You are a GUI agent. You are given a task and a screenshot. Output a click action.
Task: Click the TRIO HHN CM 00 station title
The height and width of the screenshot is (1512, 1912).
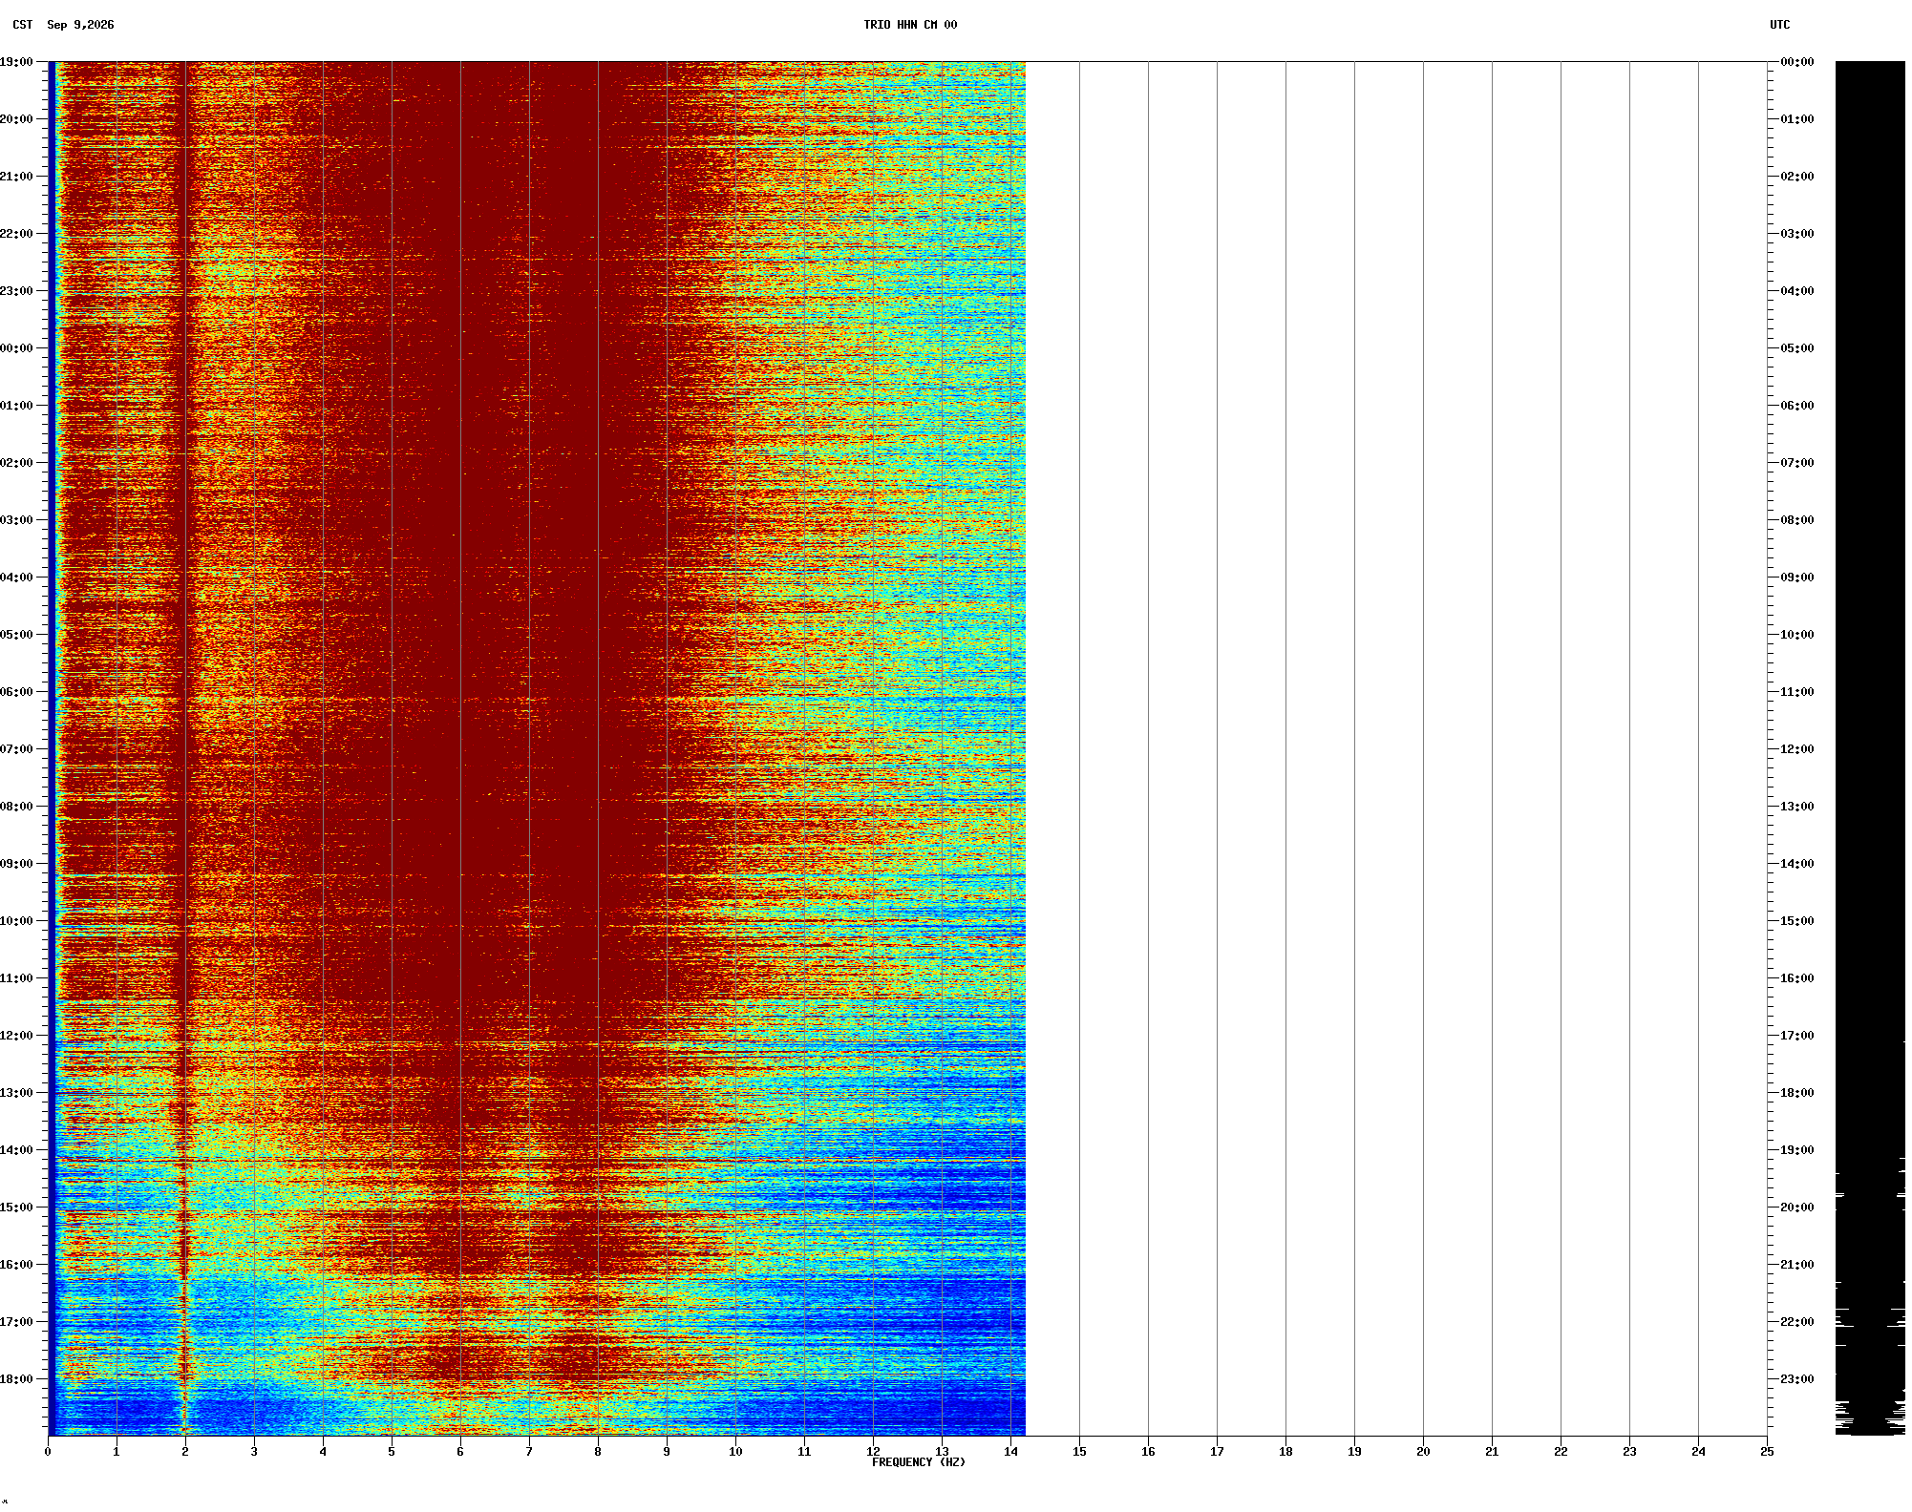(910, 25)
